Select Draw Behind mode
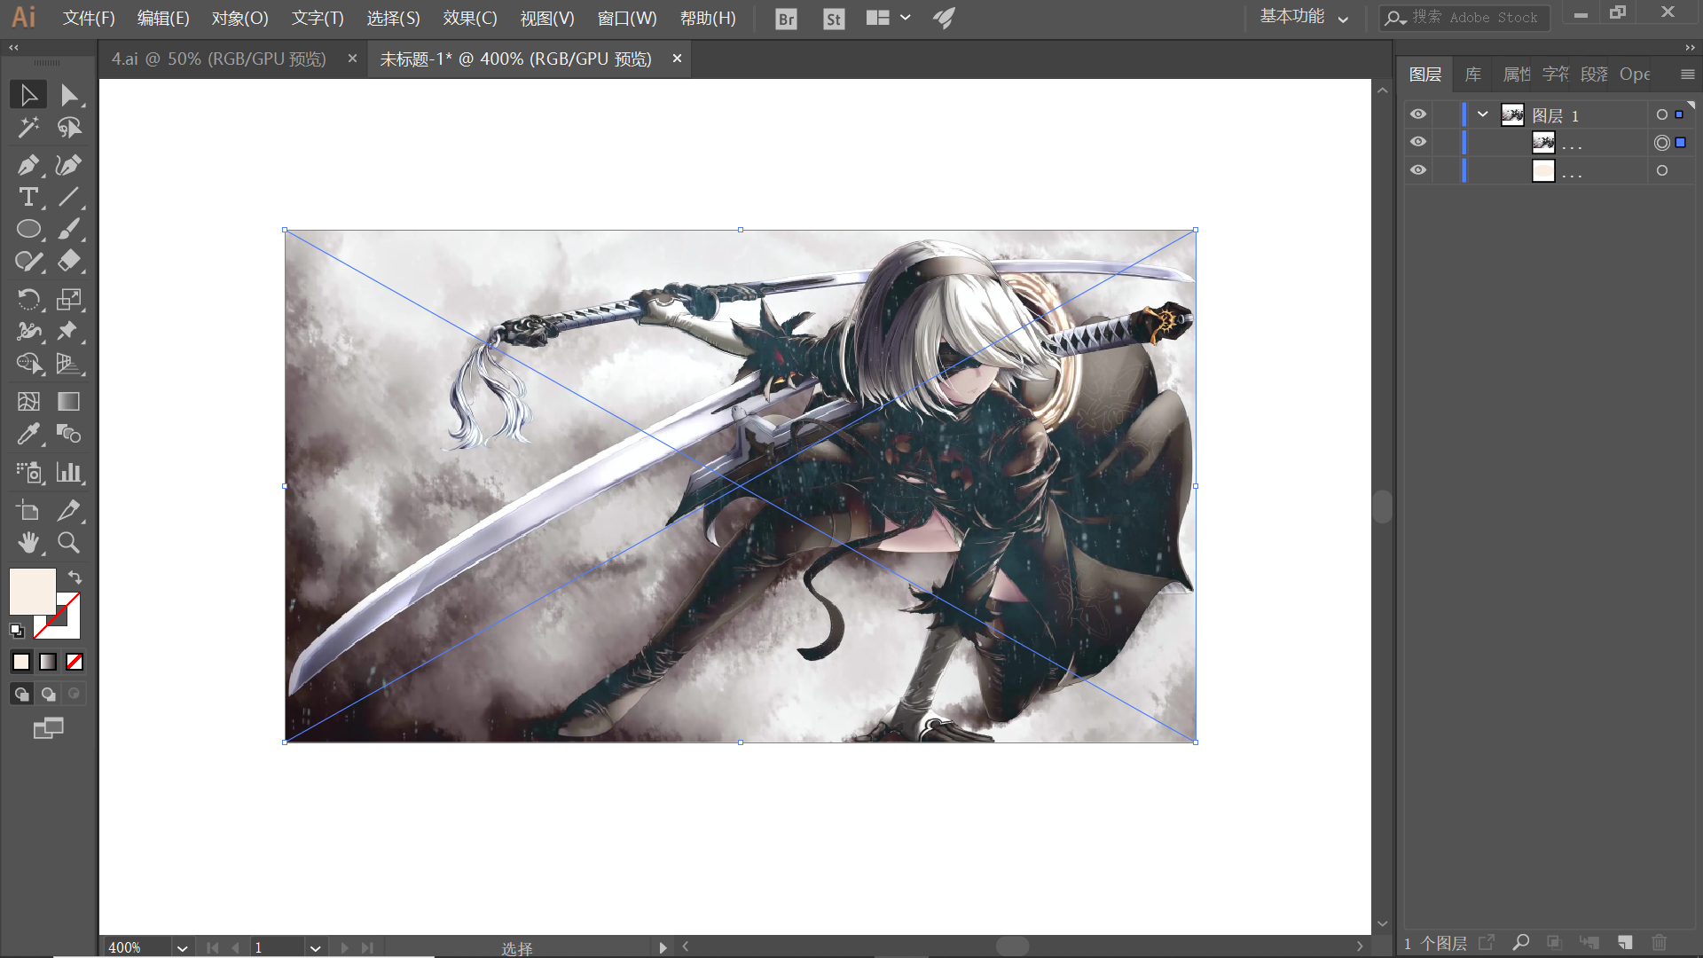Image resolution: width=1703 pixels, height=958 pixels. (x=48, y=694)
